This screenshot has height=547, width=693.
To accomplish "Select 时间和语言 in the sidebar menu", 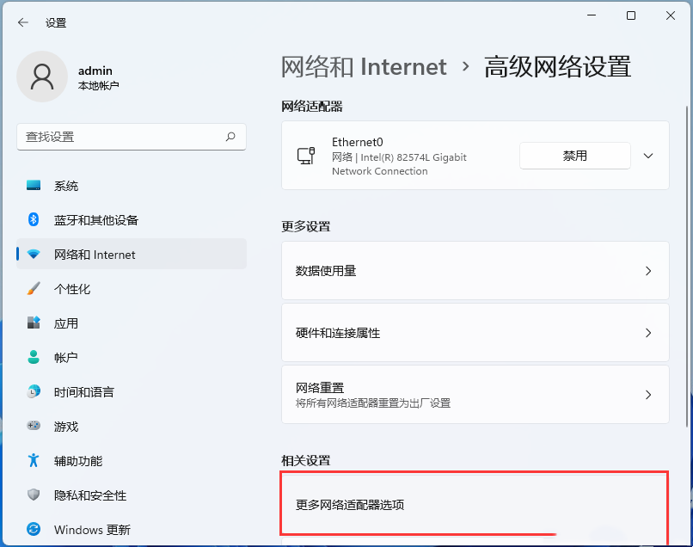I will (33, 391).
